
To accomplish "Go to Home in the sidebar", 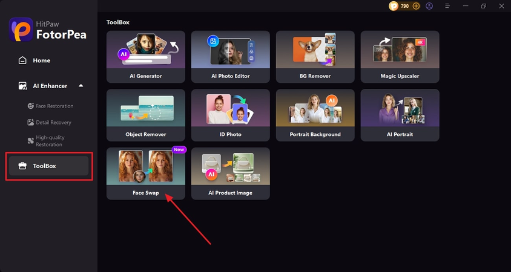I will [x=41, y=60].
